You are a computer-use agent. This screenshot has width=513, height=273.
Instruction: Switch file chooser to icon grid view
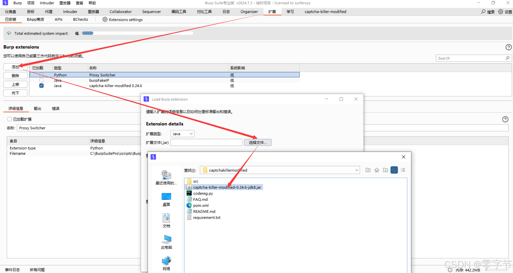[394, 170]
